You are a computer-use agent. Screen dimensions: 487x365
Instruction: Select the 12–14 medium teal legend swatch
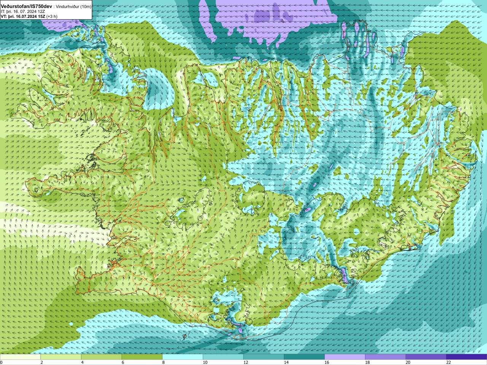tap(264, 357)
